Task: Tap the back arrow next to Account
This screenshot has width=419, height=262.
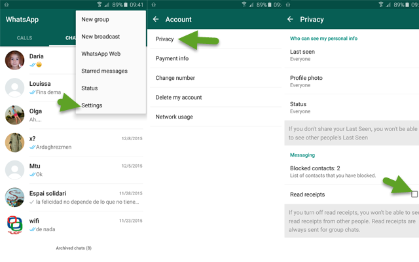Action: click(x=156, y=20)
